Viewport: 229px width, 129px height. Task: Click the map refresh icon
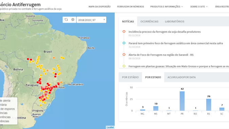click(x=66, y=20)
